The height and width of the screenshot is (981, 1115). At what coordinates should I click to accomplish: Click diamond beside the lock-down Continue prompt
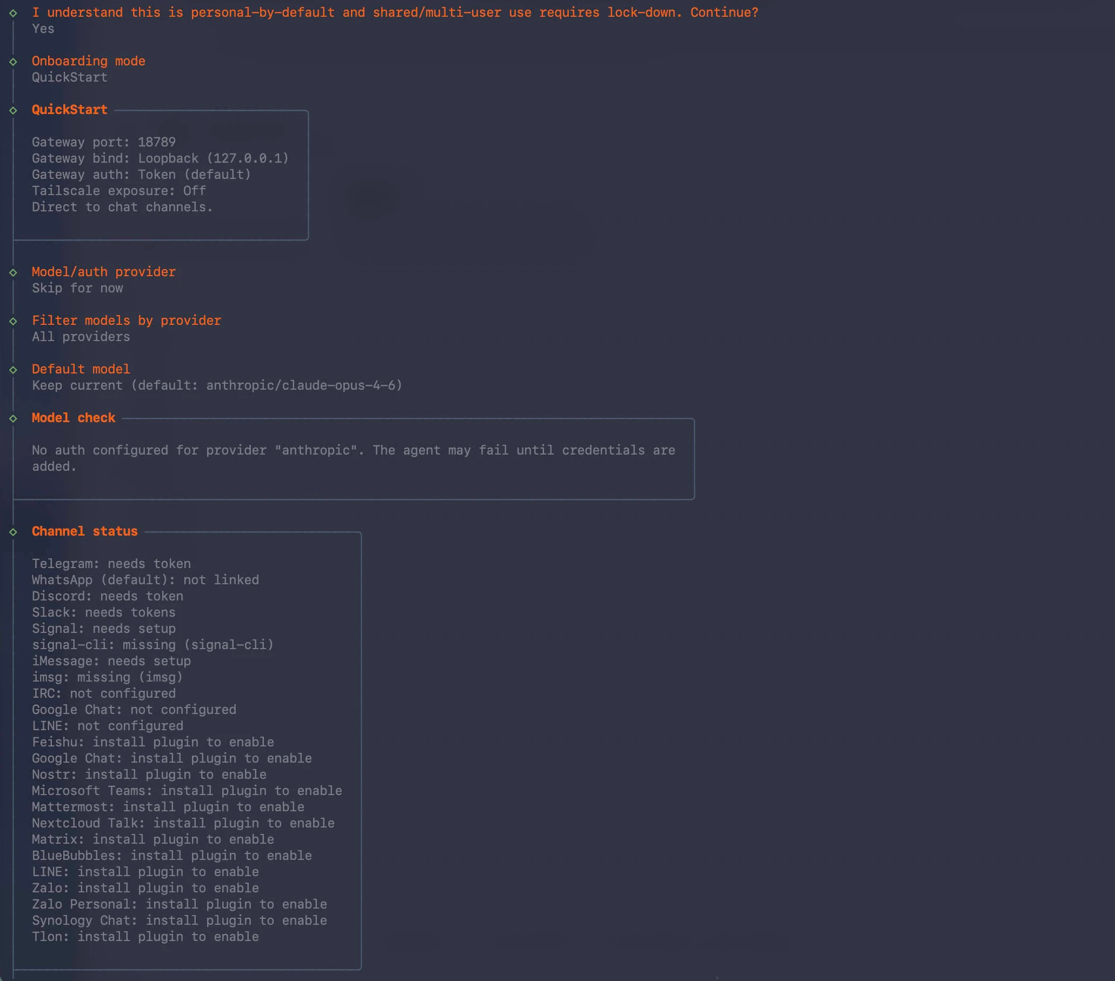click(13, 13)
